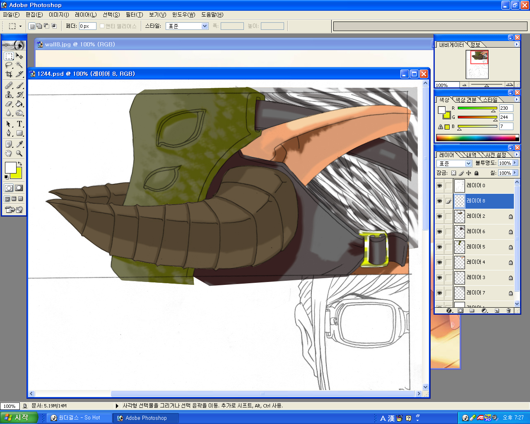Open the 레이어(L) menu
This screenshot has height=424, width=530.
(x=86, y=14)
